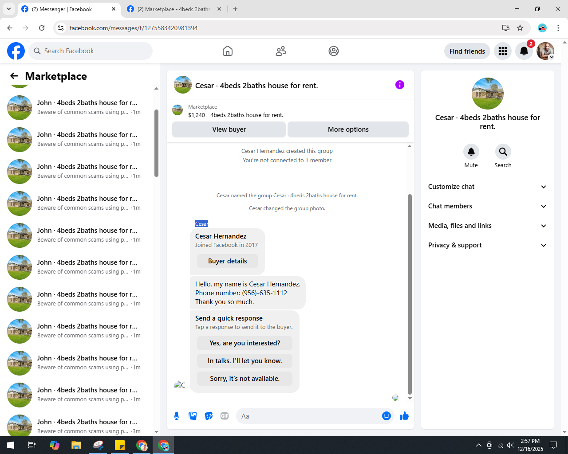
Task: Click the highlighted Cesar sender name
Action: [202, 223]
